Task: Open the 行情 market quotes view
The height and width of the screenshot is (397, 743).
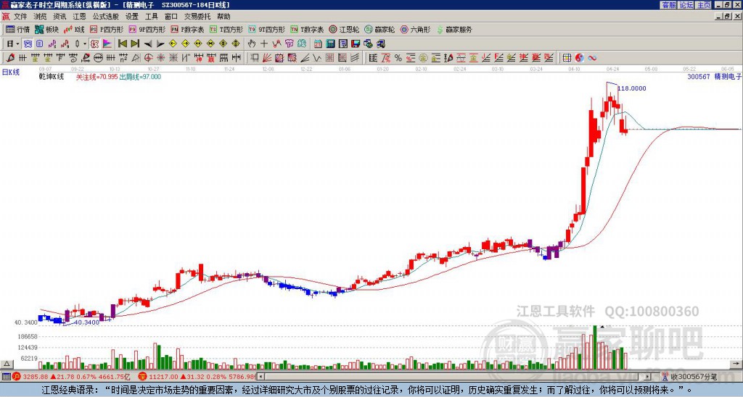Action: 17,29
